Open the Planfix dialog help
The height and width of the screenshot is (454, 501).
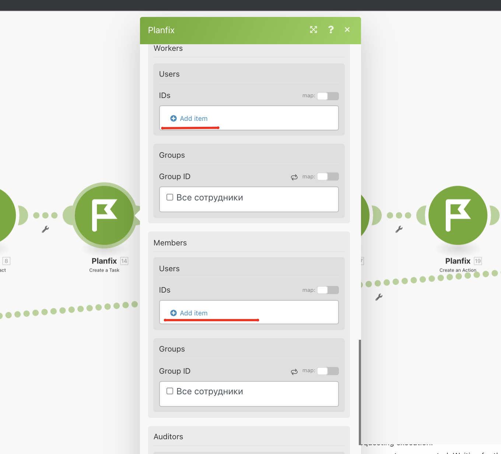331,30
